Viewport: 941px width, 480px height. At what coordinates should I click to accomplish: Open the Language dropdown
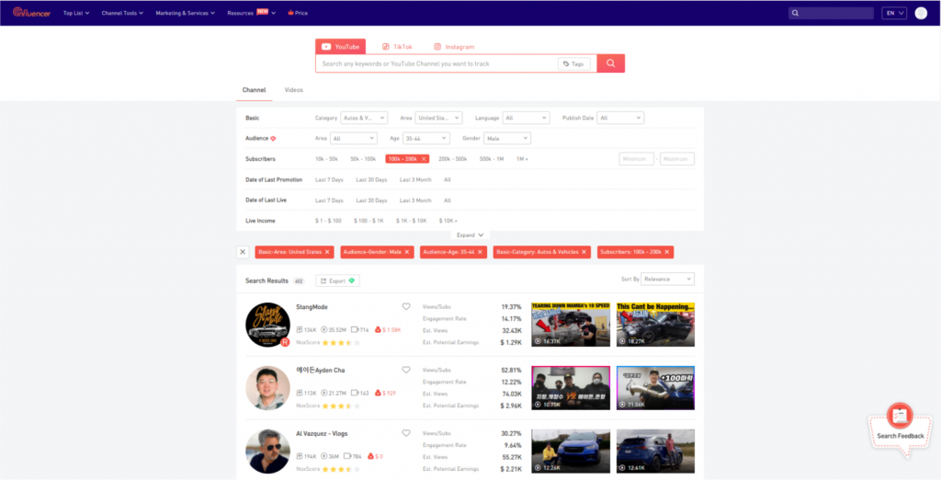coord(526,118)
